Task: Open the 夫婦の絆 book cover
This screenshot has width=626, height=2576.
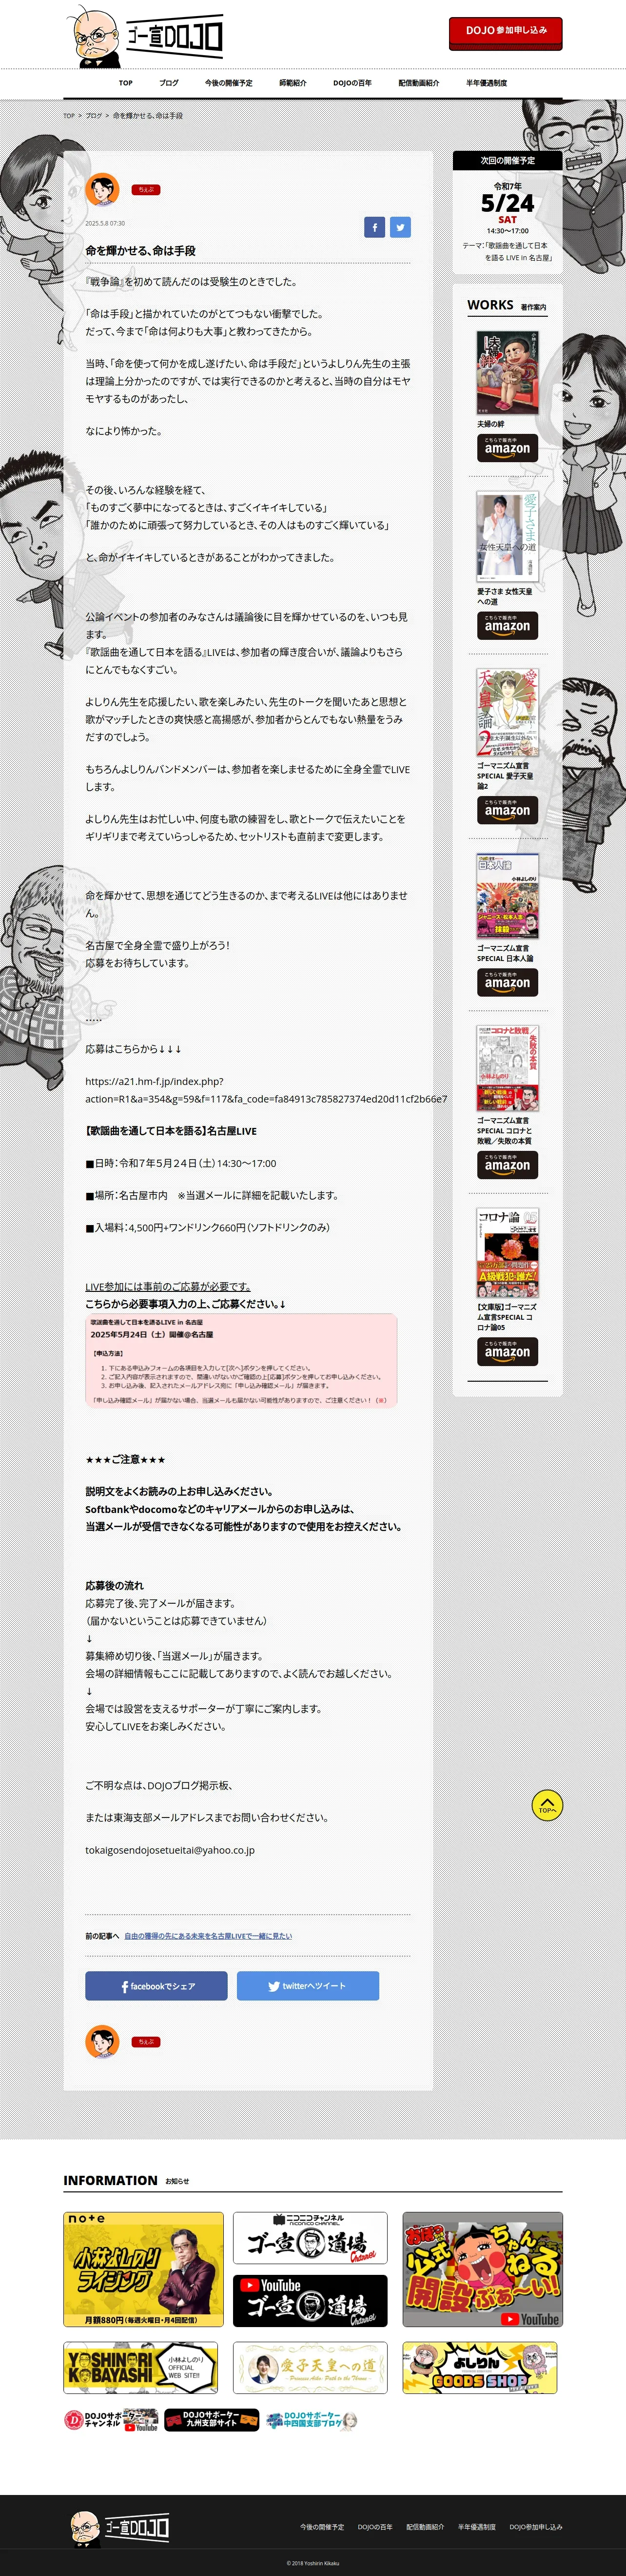Action: (x=507, y=373)
